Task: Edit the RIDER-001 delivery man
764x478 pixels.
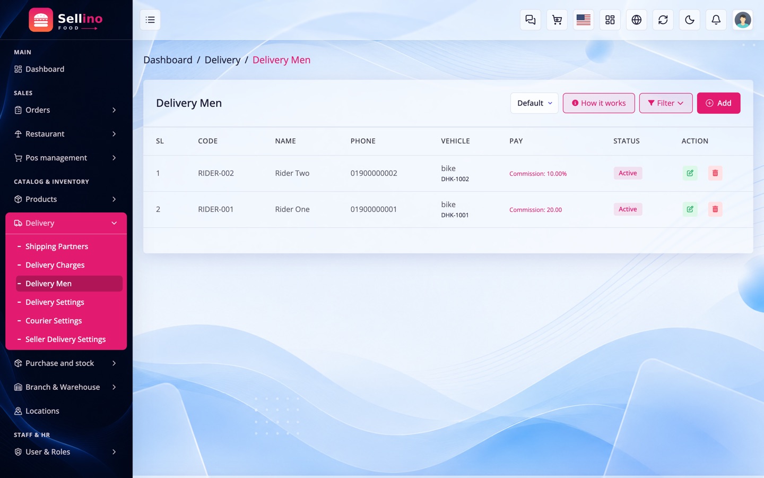Action: (x=690, y=209)
